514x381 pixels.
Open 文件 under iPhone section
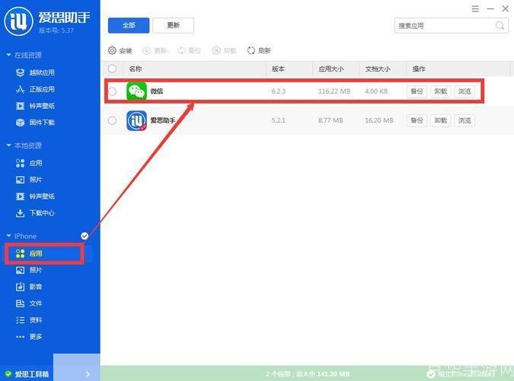click(x=29, y=303)
